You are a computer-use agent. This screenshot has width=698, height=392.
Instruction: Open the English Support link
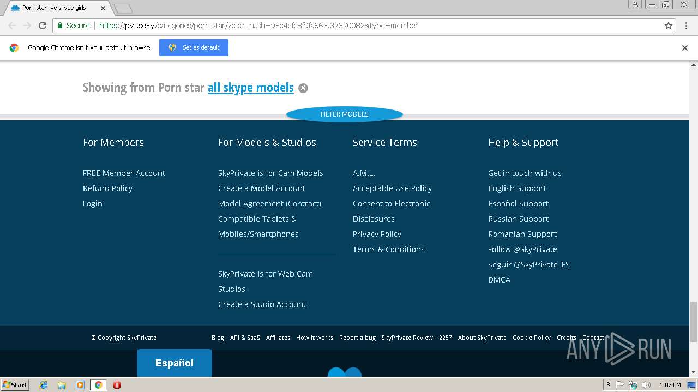click(517, 188)
